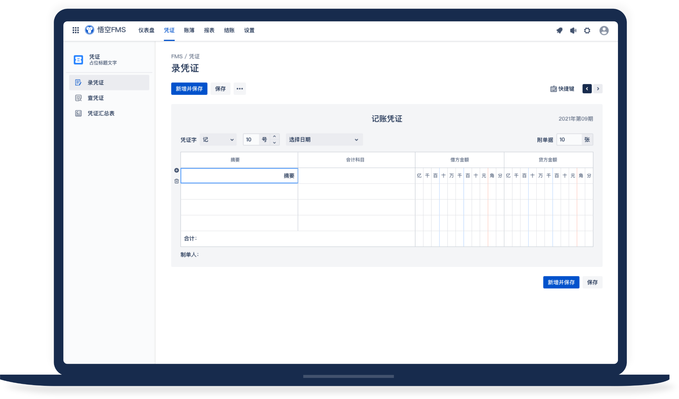The height and width of the screenshot is (399, 679).
Task: Delete voucher row with trash icon
Action: tap(177, 181)
